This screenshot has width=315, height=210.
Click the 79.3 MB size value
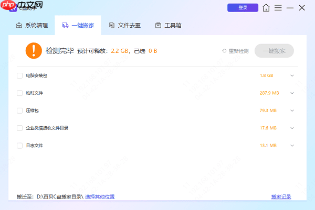(x=268, y=110)
